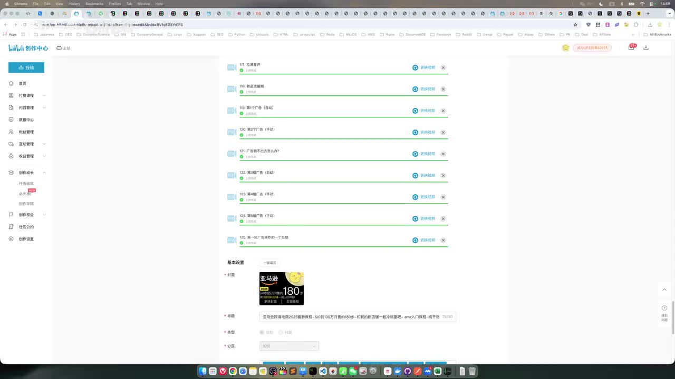Remove video 124 第5组广告（手动）

click(x=443, y=218)
